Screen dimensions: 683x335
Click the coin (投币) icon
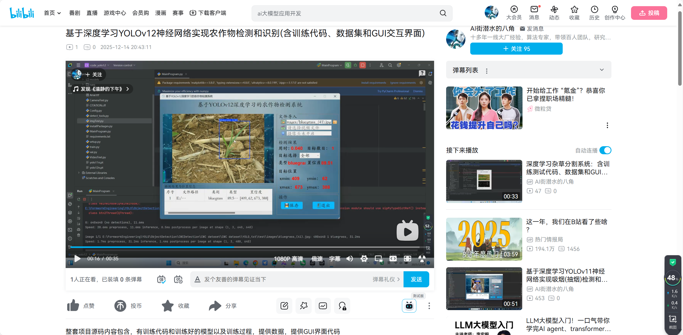120,306
